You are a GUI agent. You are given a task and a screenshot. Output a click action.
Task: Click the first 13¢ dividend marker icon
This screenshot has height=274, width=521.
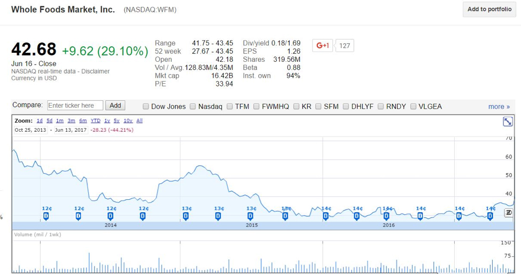(x=186, y=216)
